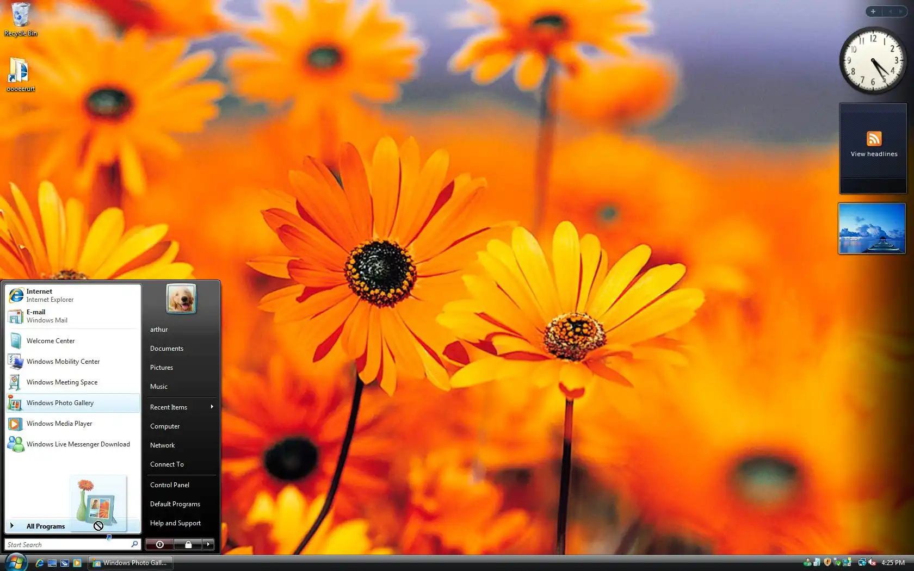Click the Windows Sidebar tray icon
This screenshot has height=571, width=914.
[847, 562]
